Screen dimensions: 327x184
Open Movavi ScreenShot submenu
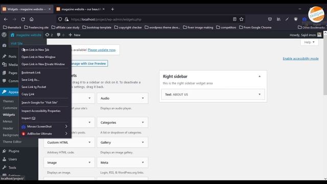[45, 126]
